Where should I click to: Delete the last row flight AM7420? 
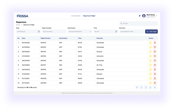coord(155,83)
